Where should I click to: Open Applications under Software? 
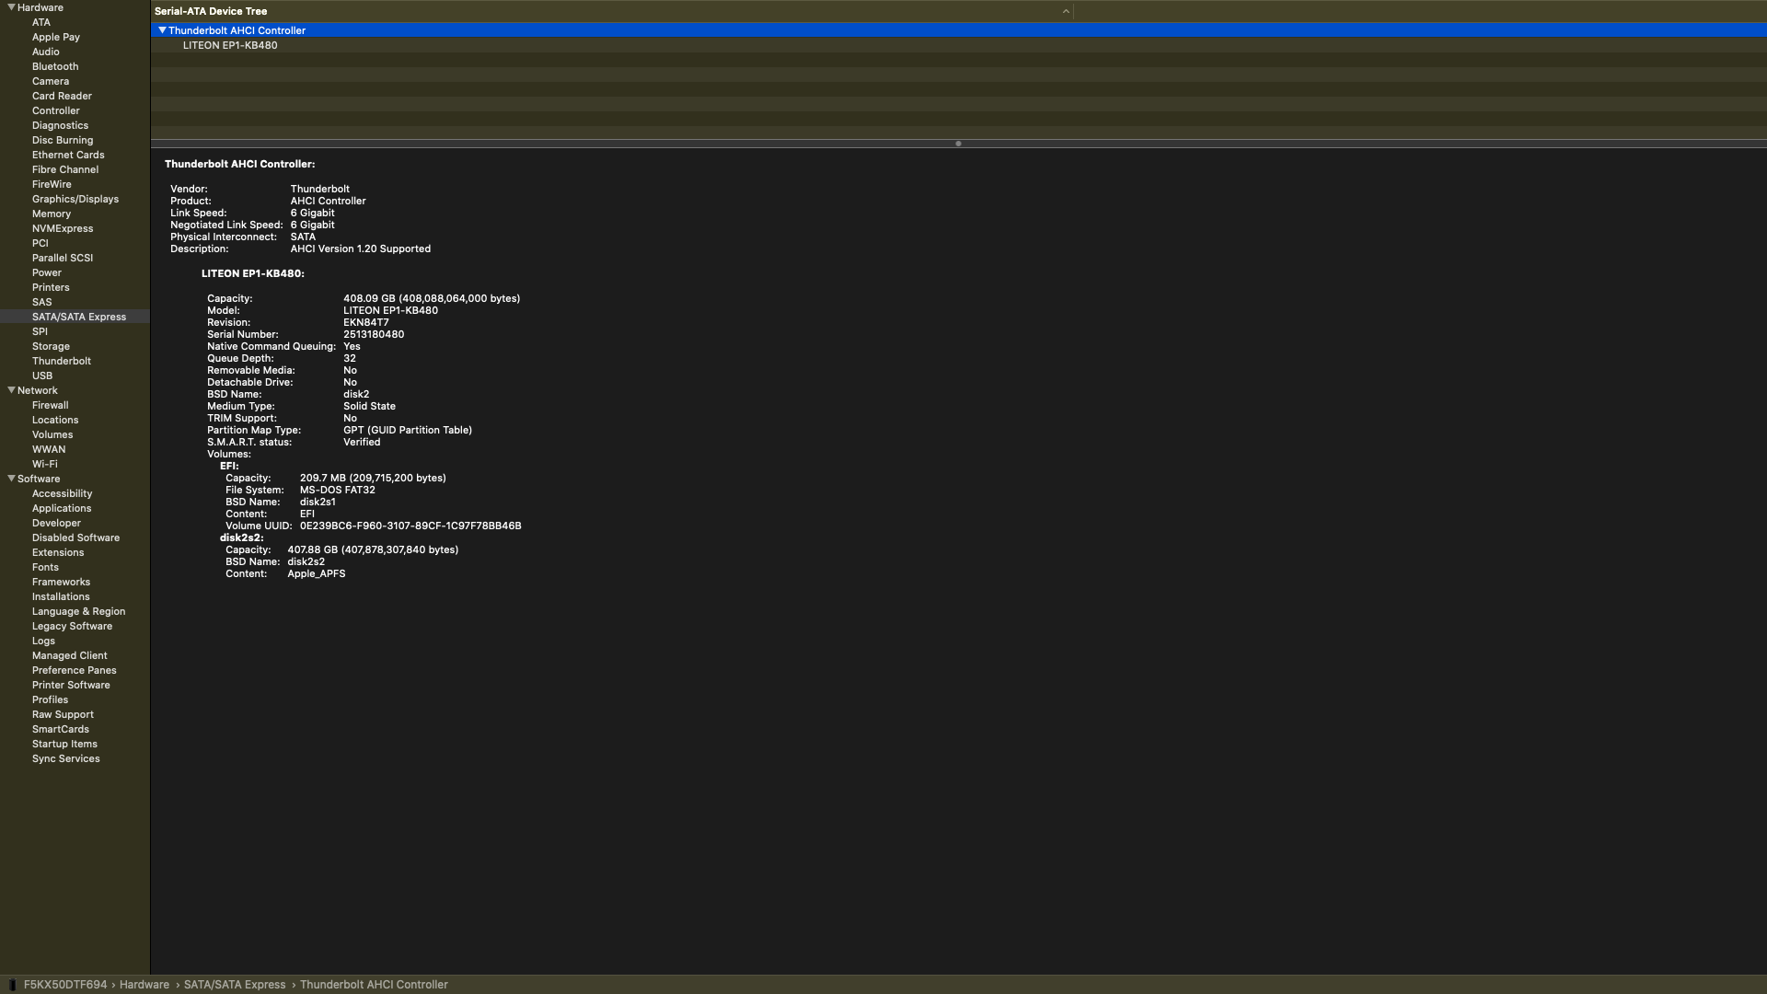coord(61,508)
